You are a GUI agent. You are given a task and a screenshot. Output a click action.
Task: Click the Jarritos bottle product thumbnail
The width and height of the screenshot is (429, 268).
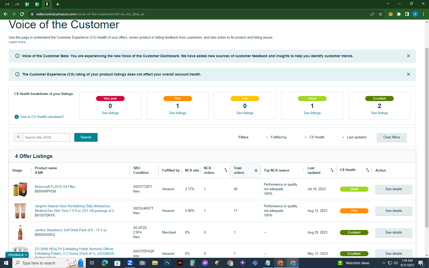(20, 233)
